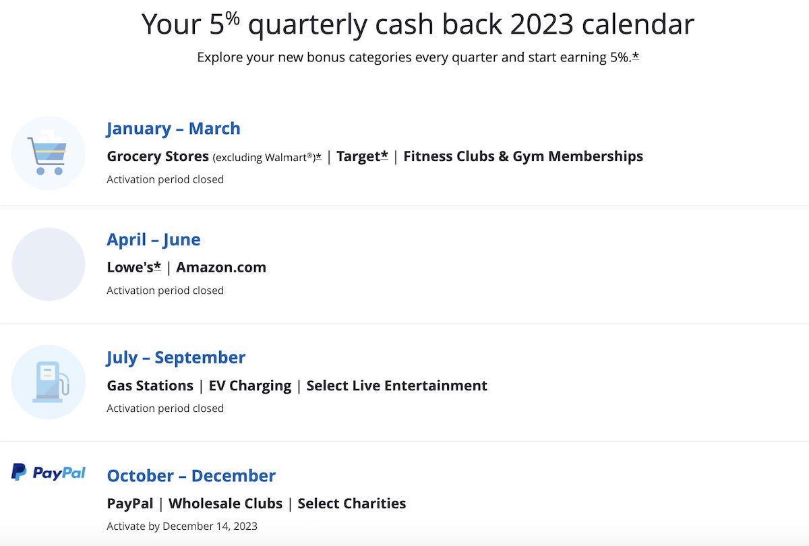
Task: Open the October – December quarter heading
Action: (x=191, y=475)
